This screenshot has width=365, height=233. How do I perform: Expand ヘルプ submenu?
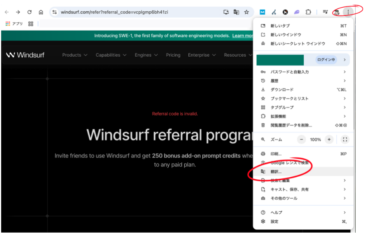(303, 212)
